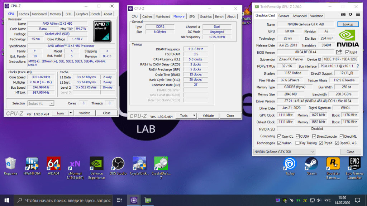This screenshot has width=367, height=206.
Task: Click the Bus Interface question mark
Action: point(358,66)
